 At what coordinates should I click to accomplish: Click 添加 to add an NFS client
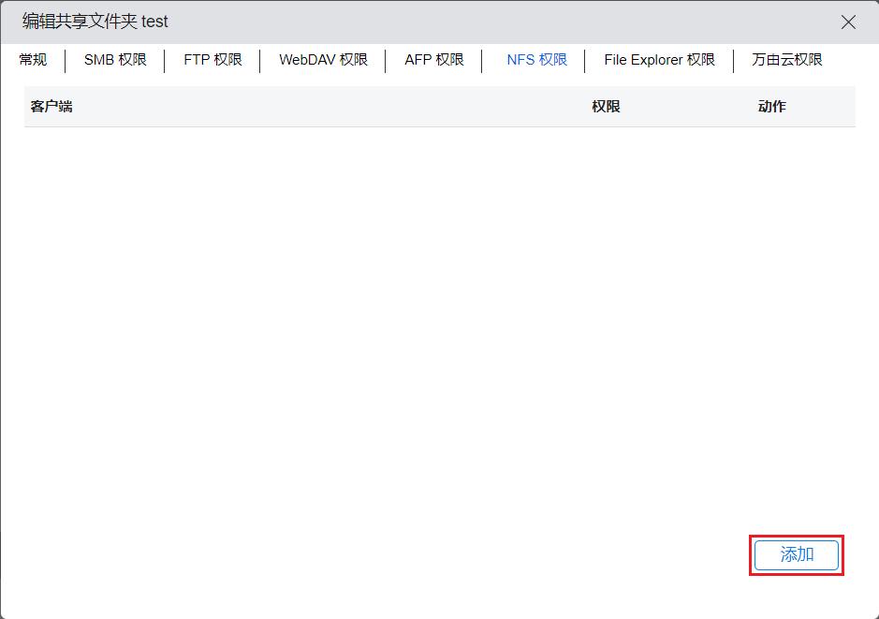pyautogui.click(x=795, y=554)
